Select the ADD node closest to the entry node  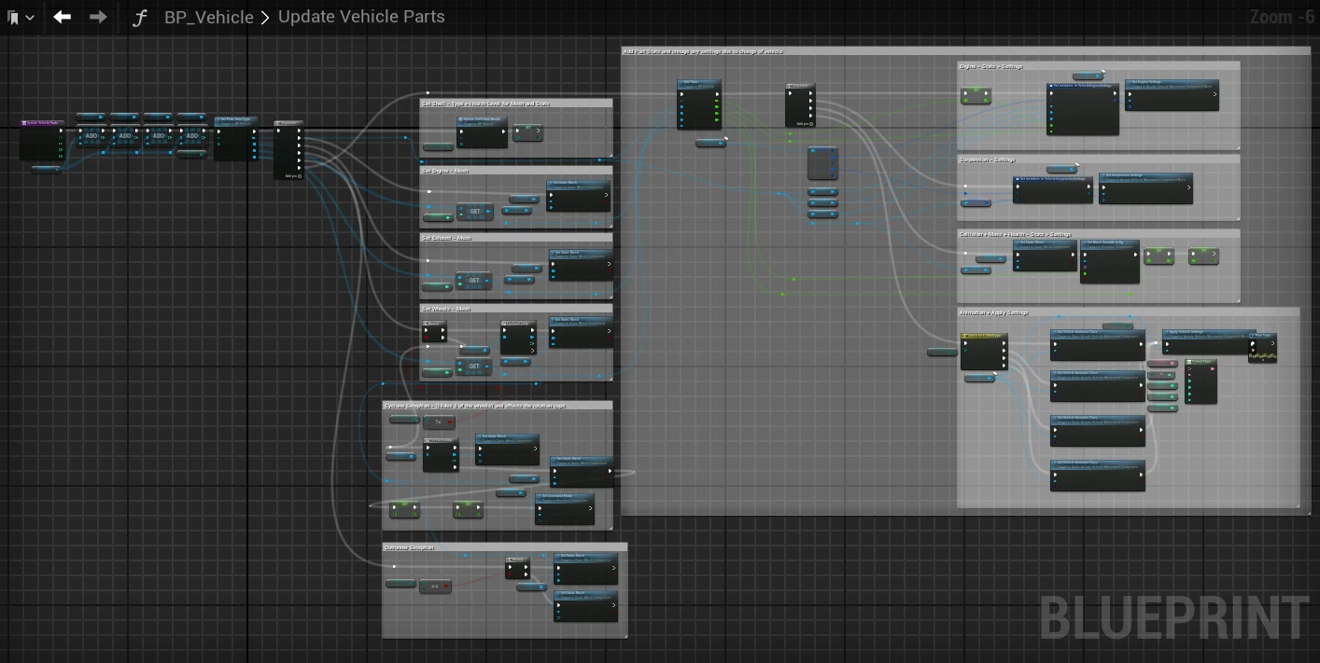tap(91, 136)
